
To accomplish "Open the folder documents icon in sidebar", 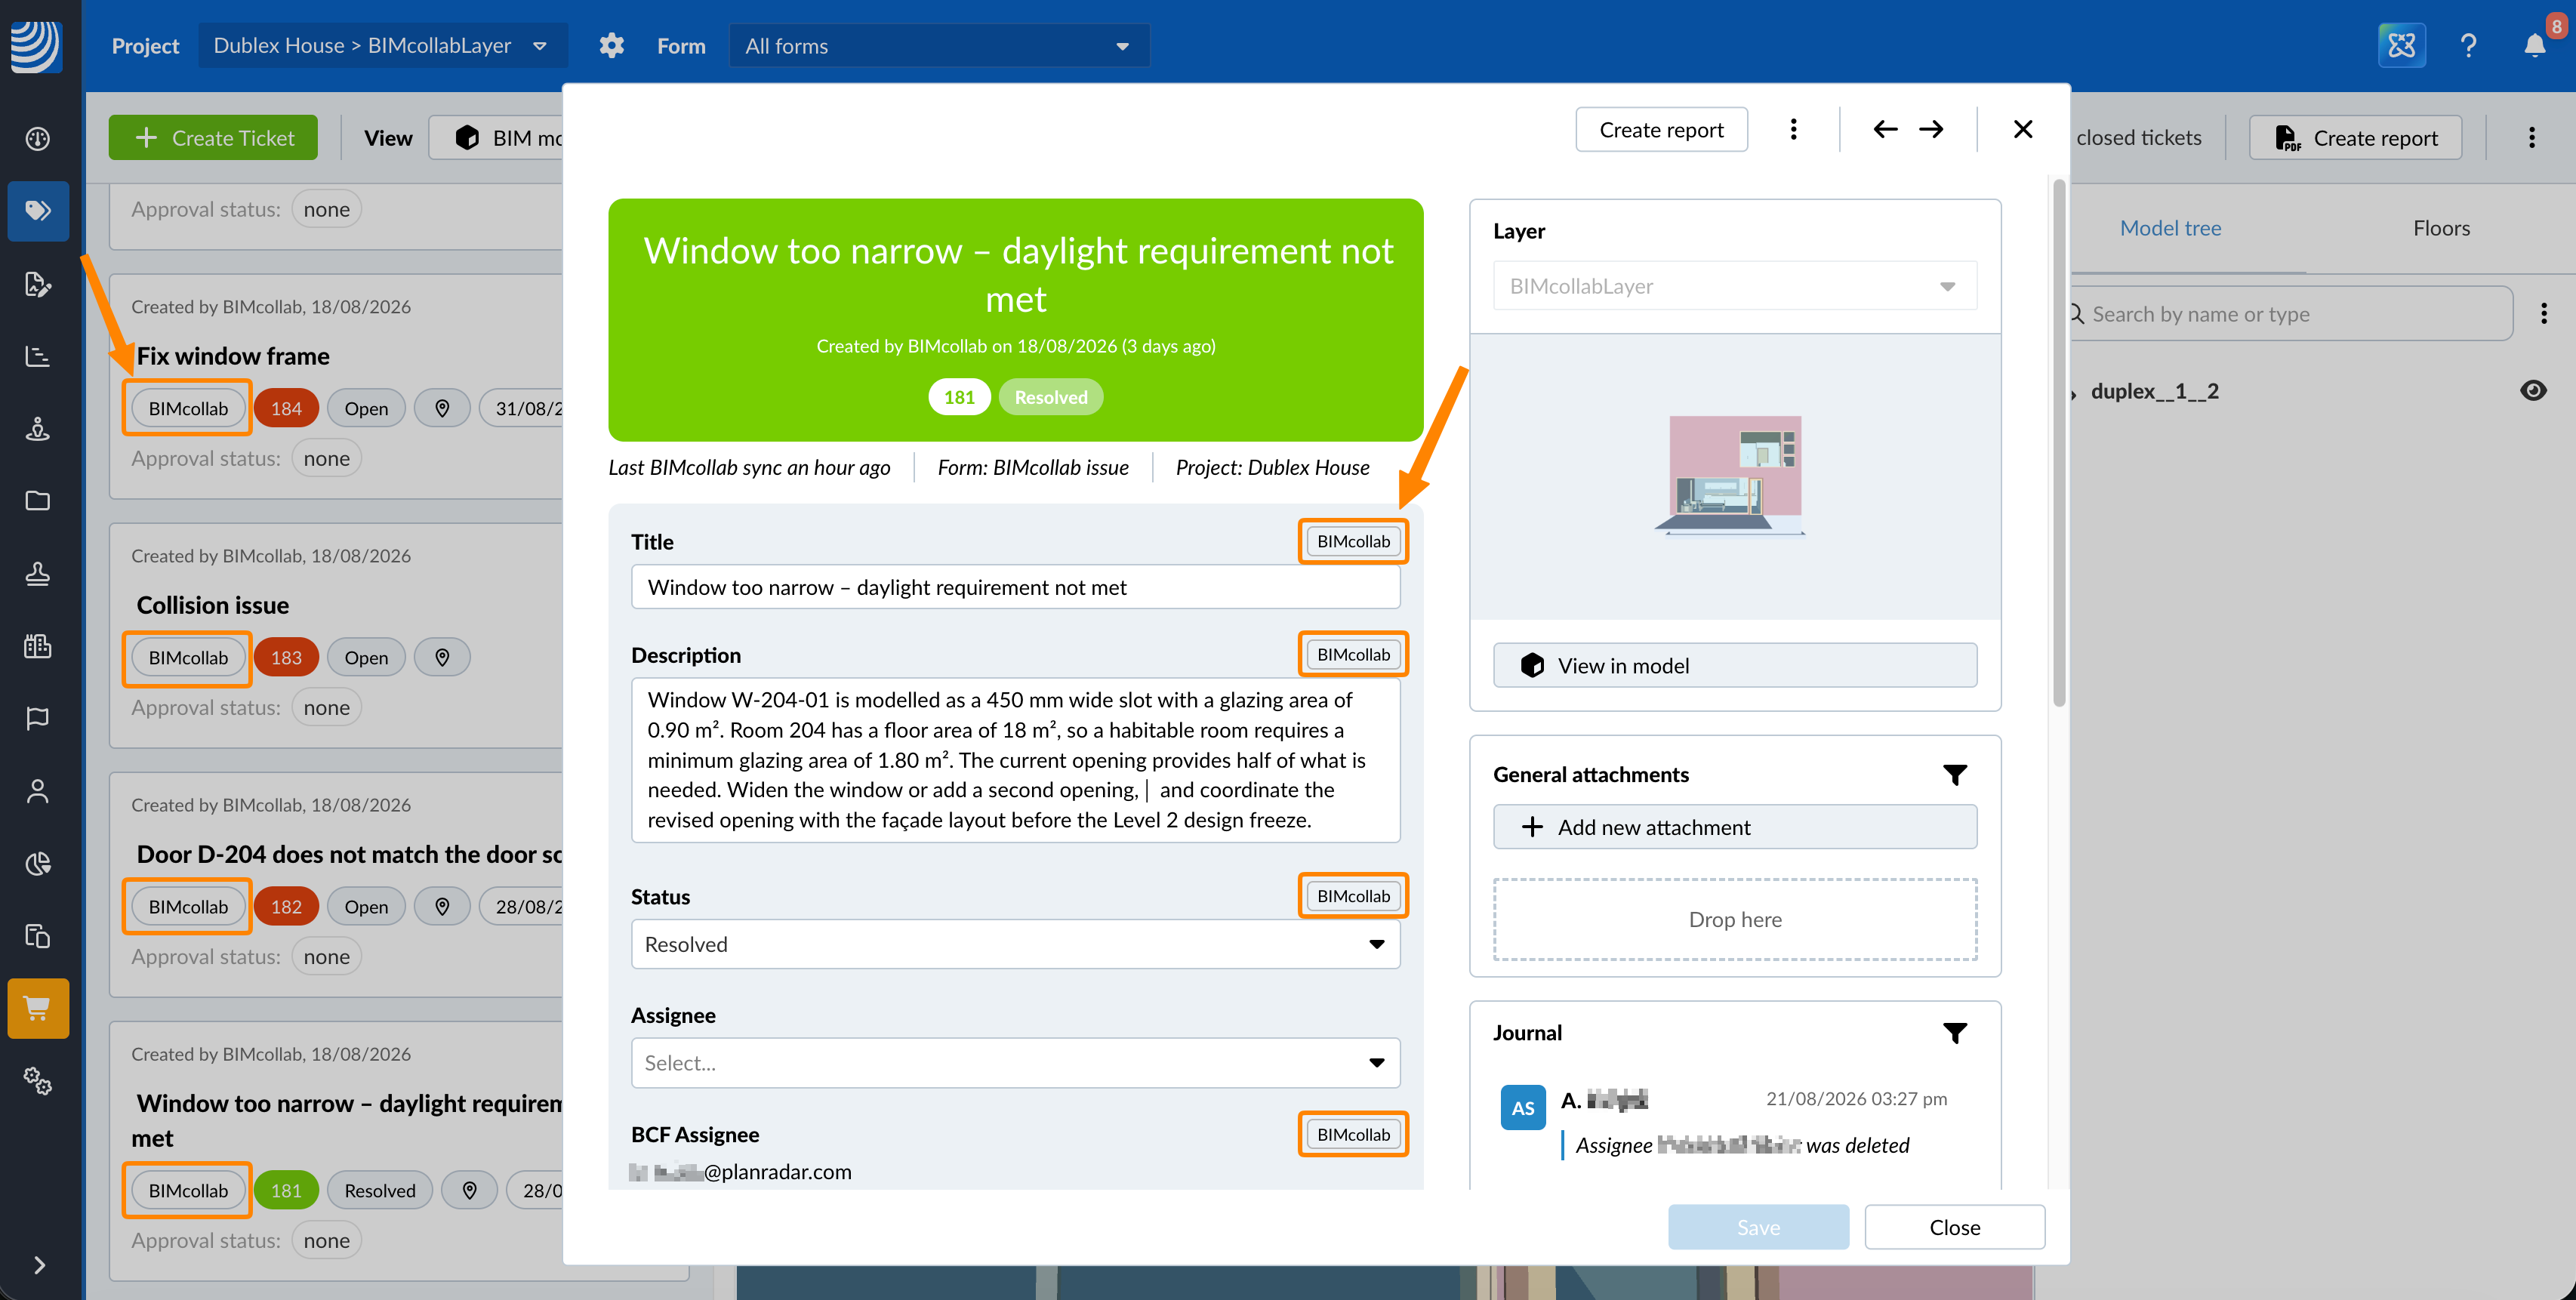I will pos(38,500).
